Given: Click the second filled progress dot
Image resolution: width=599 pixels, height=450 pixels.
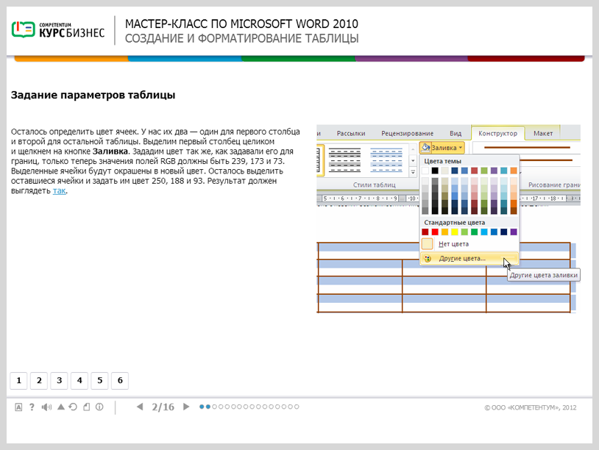Looking at the screenshot, I should [208, 407].
